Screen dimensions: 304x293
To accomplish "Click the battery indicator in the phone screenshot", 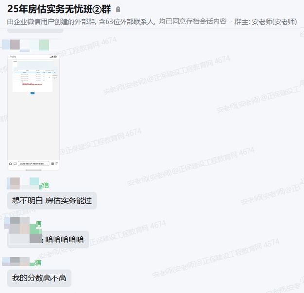I will pos(55,57).
